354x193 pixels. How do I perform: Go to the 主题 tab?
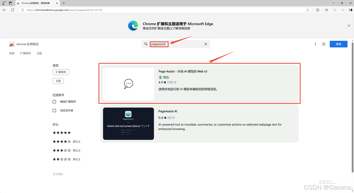point(39,53)
